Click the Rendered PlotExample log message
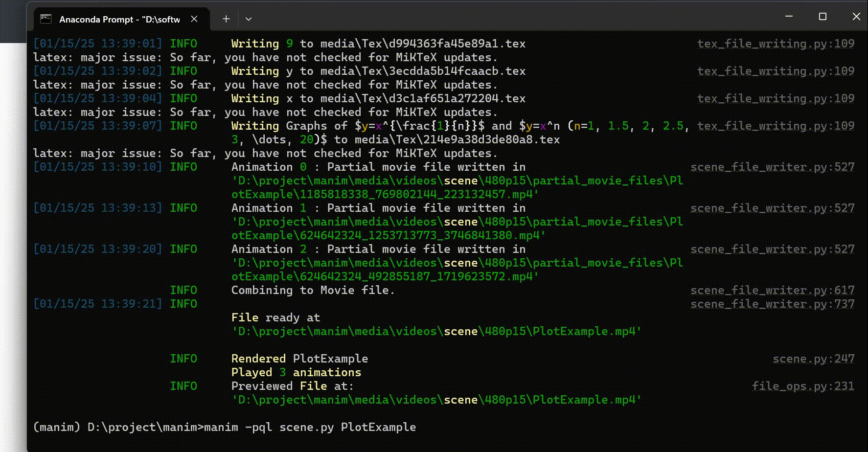 (299, 359)
